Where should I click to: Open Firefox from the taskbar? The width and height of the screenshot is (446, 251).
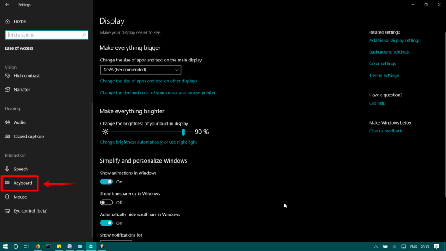click(x=37, y=247)
